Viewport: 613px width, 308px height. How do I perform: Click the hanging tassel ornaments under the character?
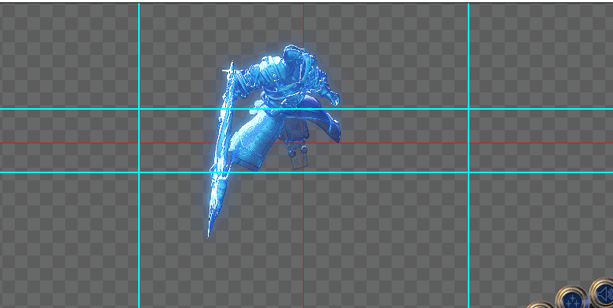pos(298,150)
